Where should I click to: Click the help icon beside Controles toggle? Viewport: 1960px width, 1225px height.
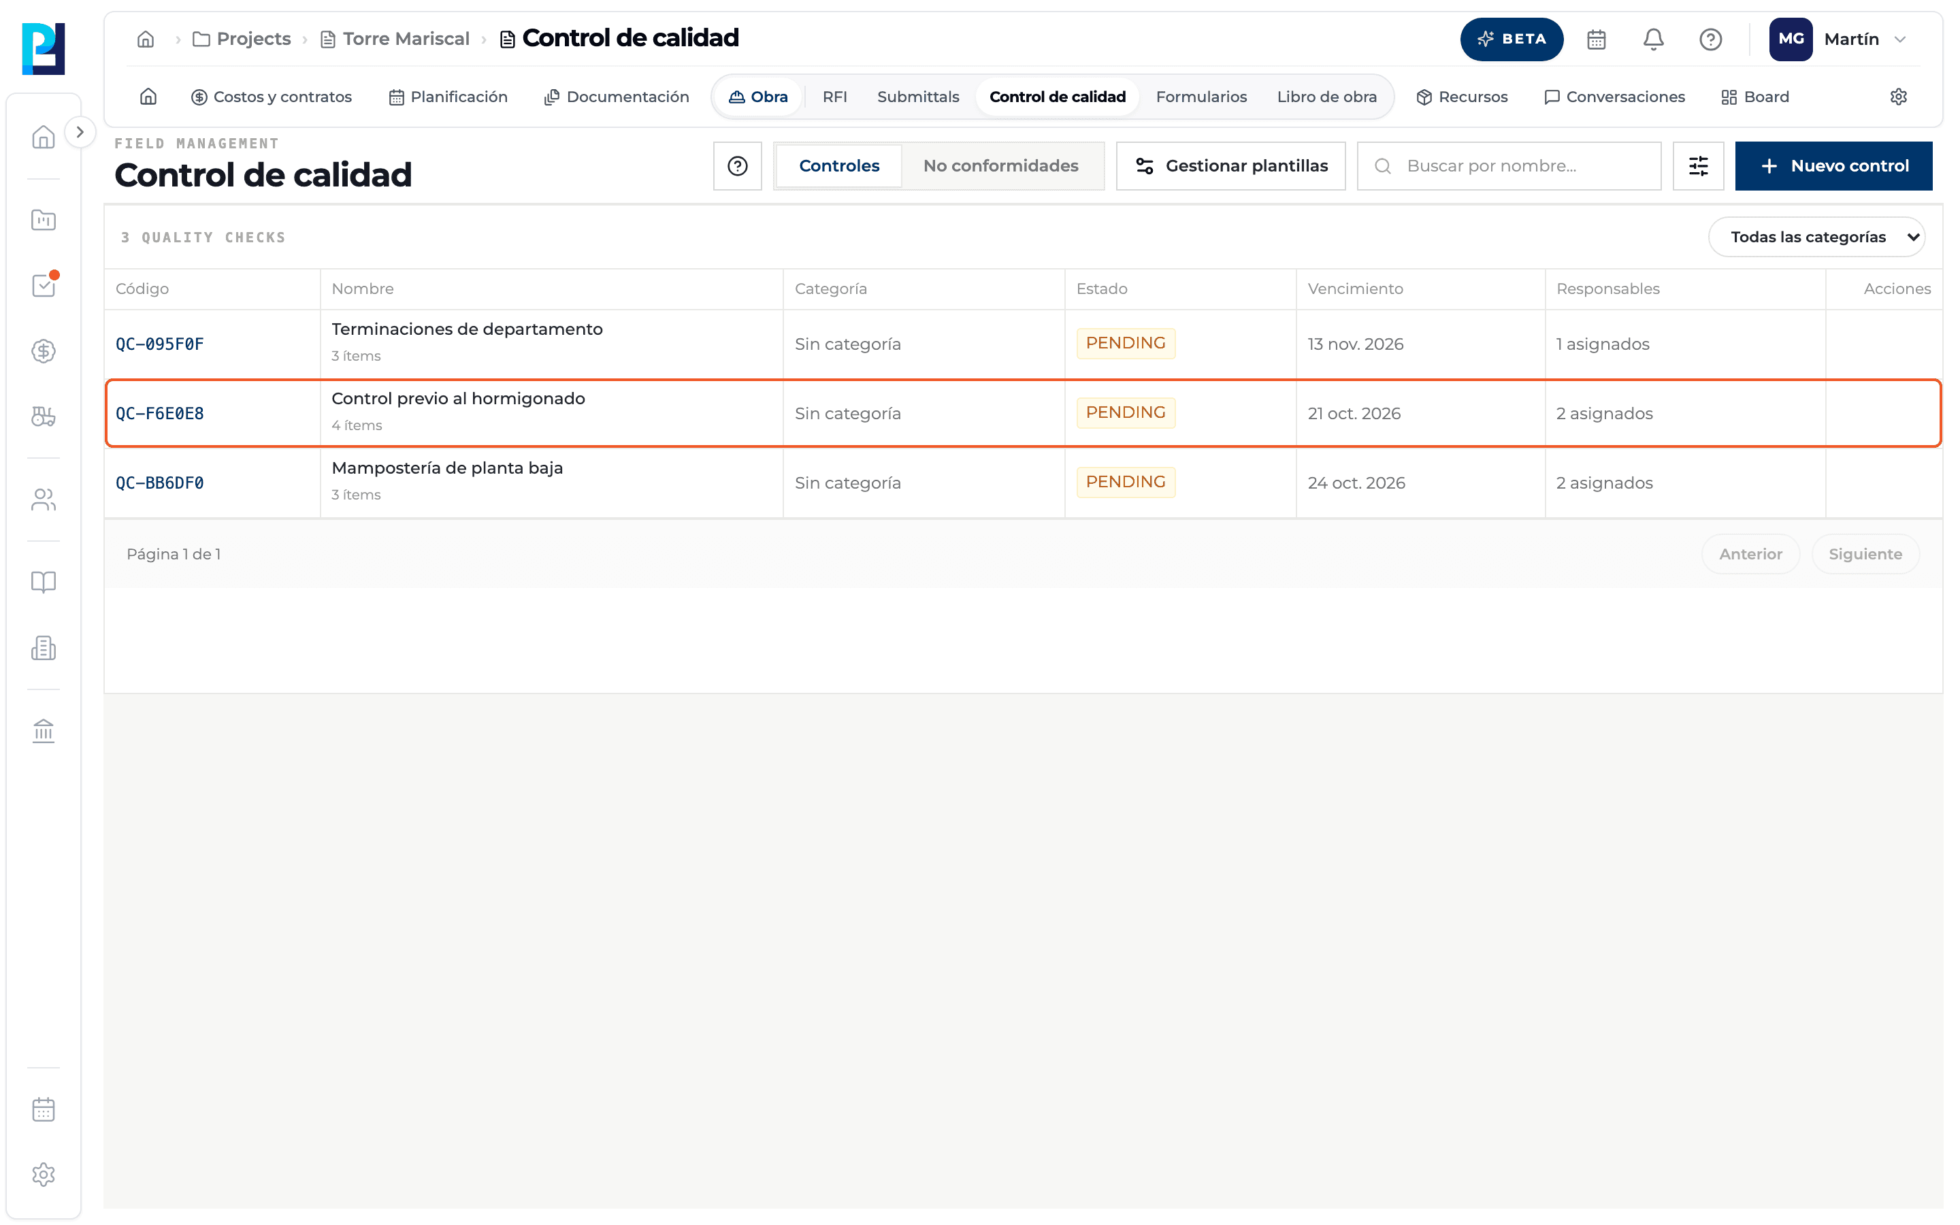point(737,166)
